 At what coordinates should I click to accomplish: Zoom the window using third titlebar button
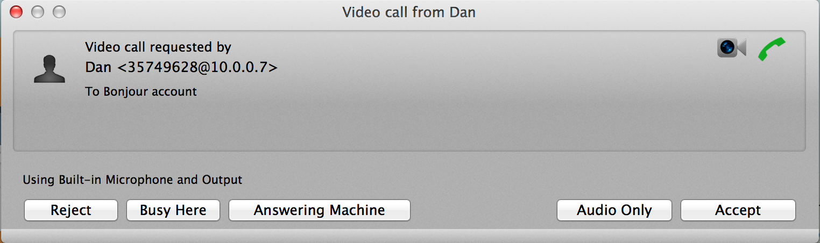coord(59,12)
